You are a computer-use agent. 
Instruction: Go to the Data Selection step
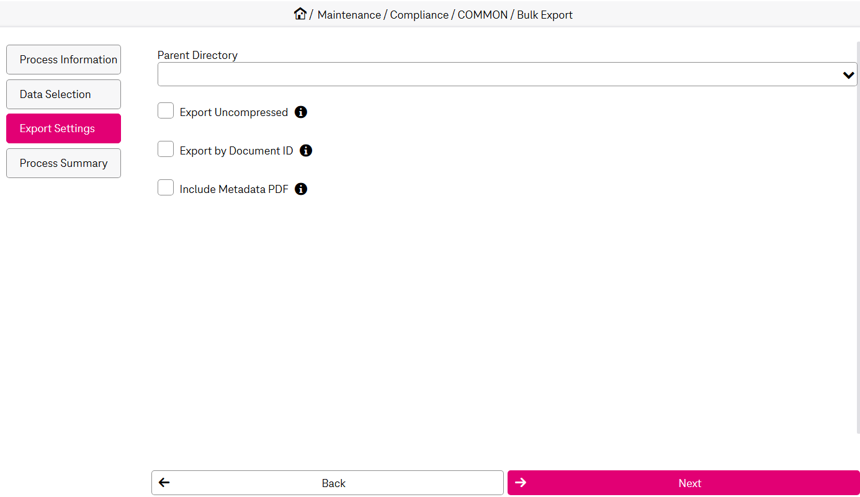[63, 94]
